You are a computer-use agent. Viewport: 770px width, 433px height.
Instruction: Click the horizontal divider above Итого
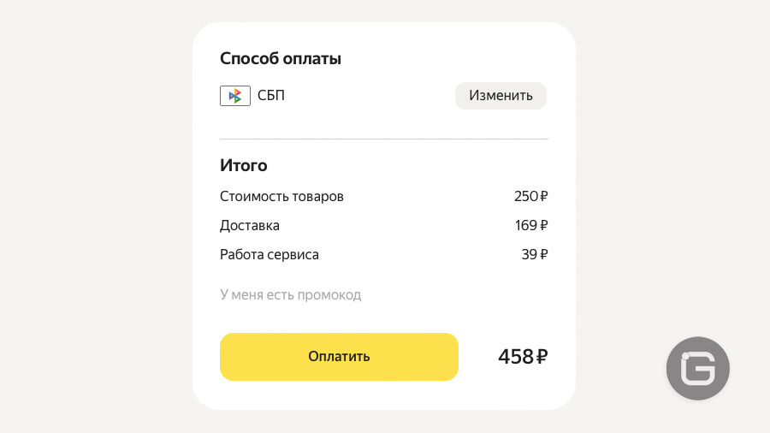point(384,139)
